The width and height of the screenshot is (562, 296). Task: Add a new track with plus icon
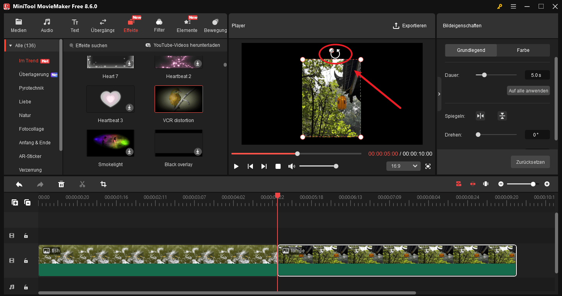[x=15, y=202]
